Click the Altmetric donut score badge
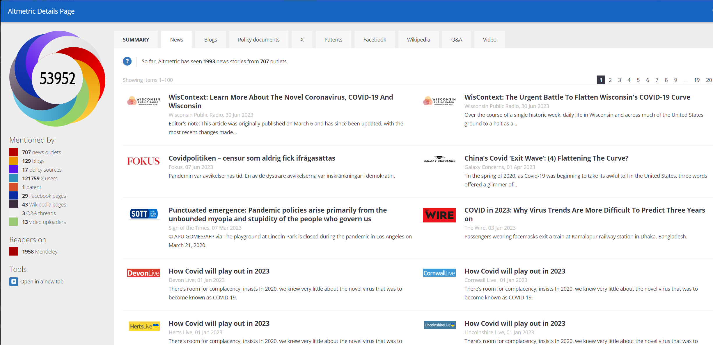The width and height of the screenshot is (713, 345). [57, 78]
